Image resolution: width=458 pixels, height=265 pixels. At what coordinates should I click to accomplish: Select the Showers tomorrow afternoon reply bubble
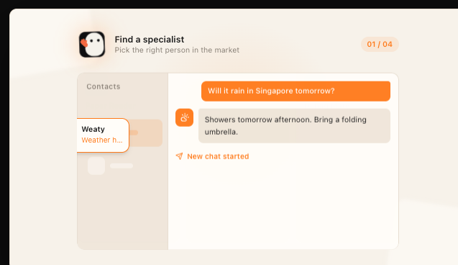coord(294,126)
